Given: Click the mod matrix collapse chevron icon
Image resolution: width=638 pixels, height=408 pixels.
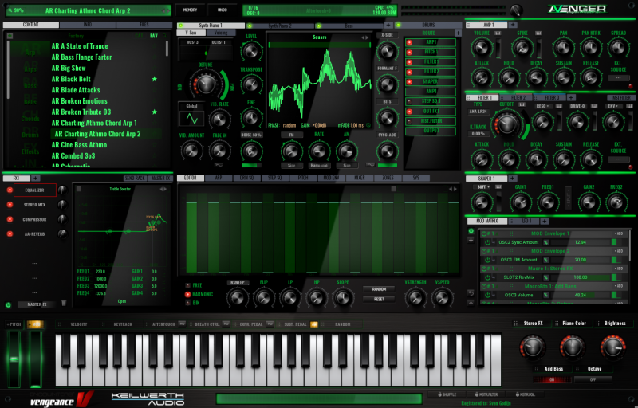Looking at the screenshot, I should (471, 303).
